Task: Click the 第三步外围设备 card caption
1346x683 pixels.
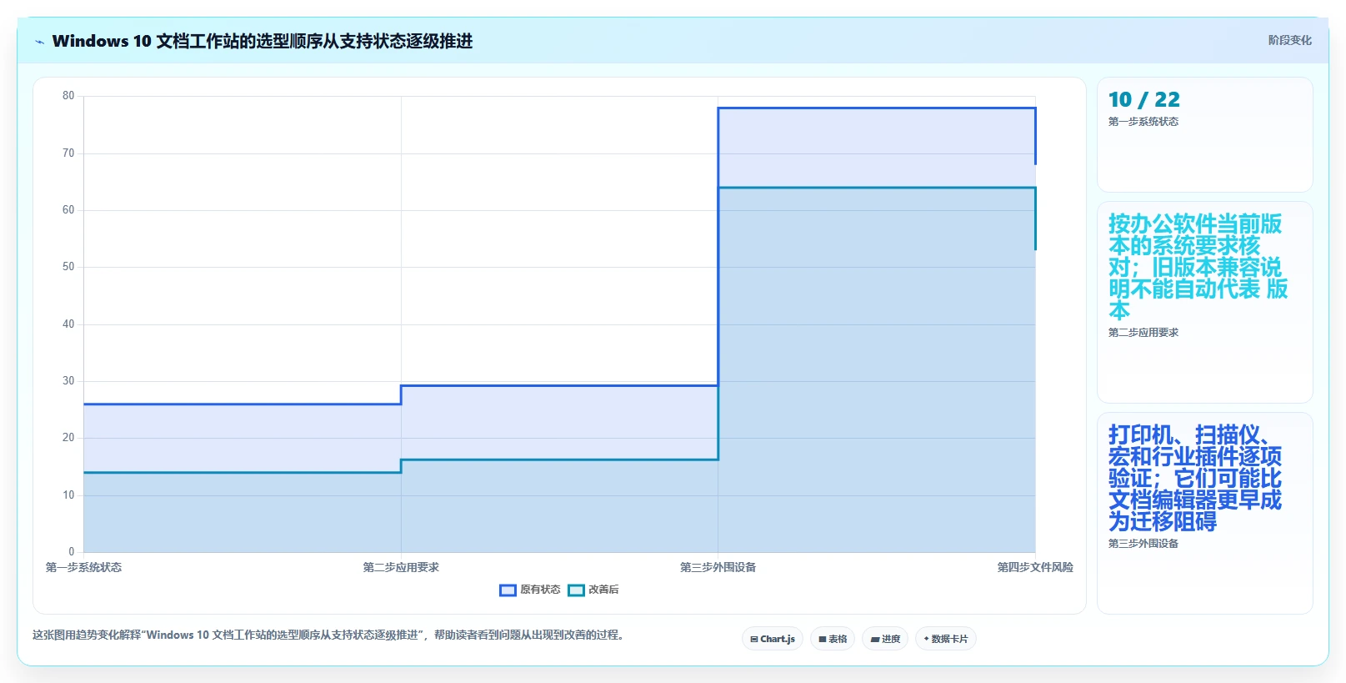Action: tap(1143, 544)
